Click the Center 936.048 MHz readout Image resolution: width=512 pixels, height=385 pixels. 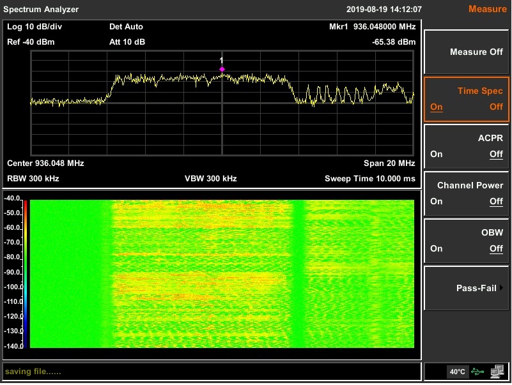(x=45, y=163)
